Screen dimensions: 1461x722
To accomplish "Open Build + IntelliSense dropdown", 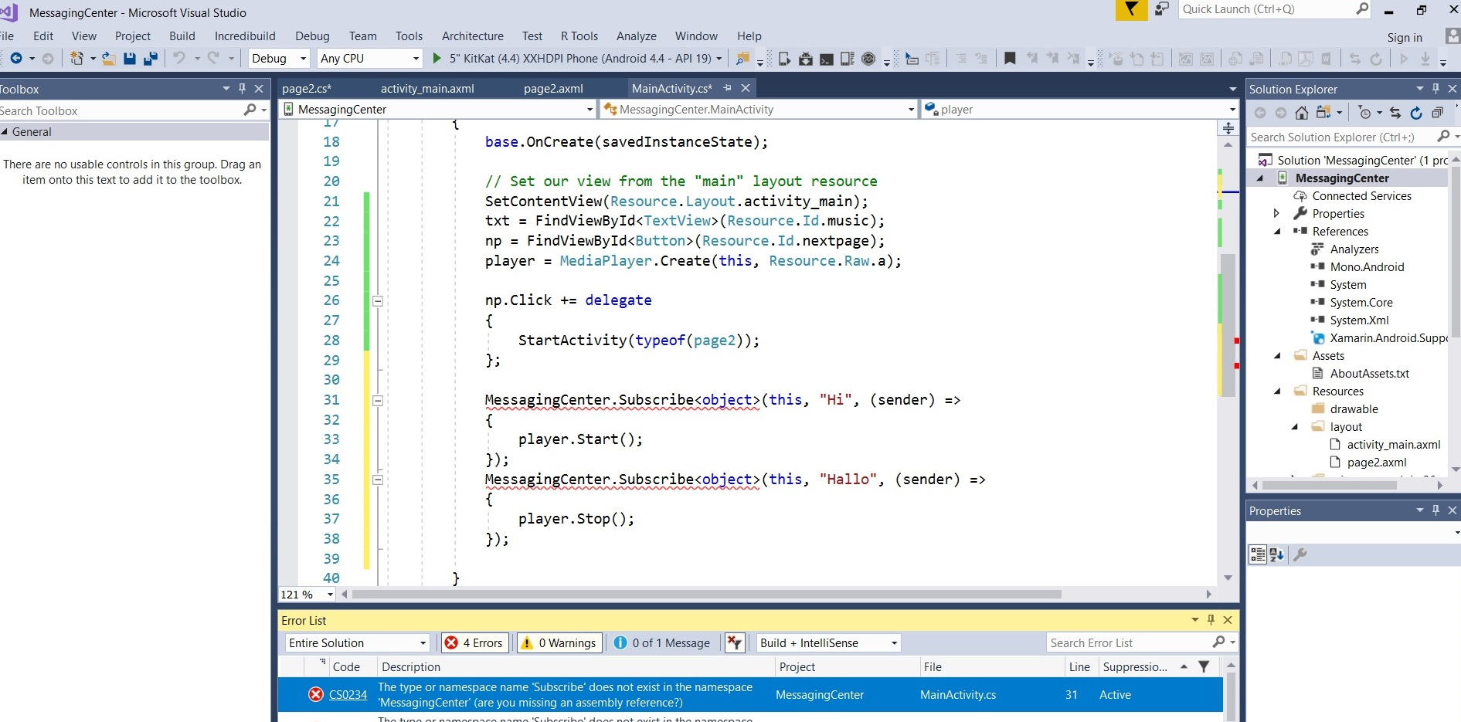I will point(829,642).
